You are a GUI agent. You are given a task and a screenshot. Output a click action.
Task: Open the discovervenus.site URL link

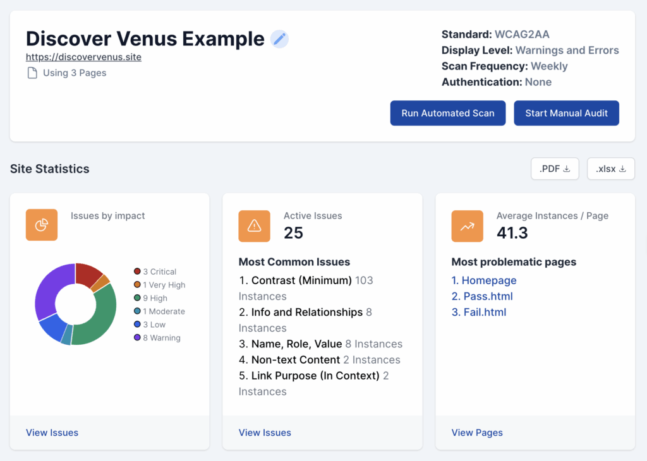click(83, 57)
